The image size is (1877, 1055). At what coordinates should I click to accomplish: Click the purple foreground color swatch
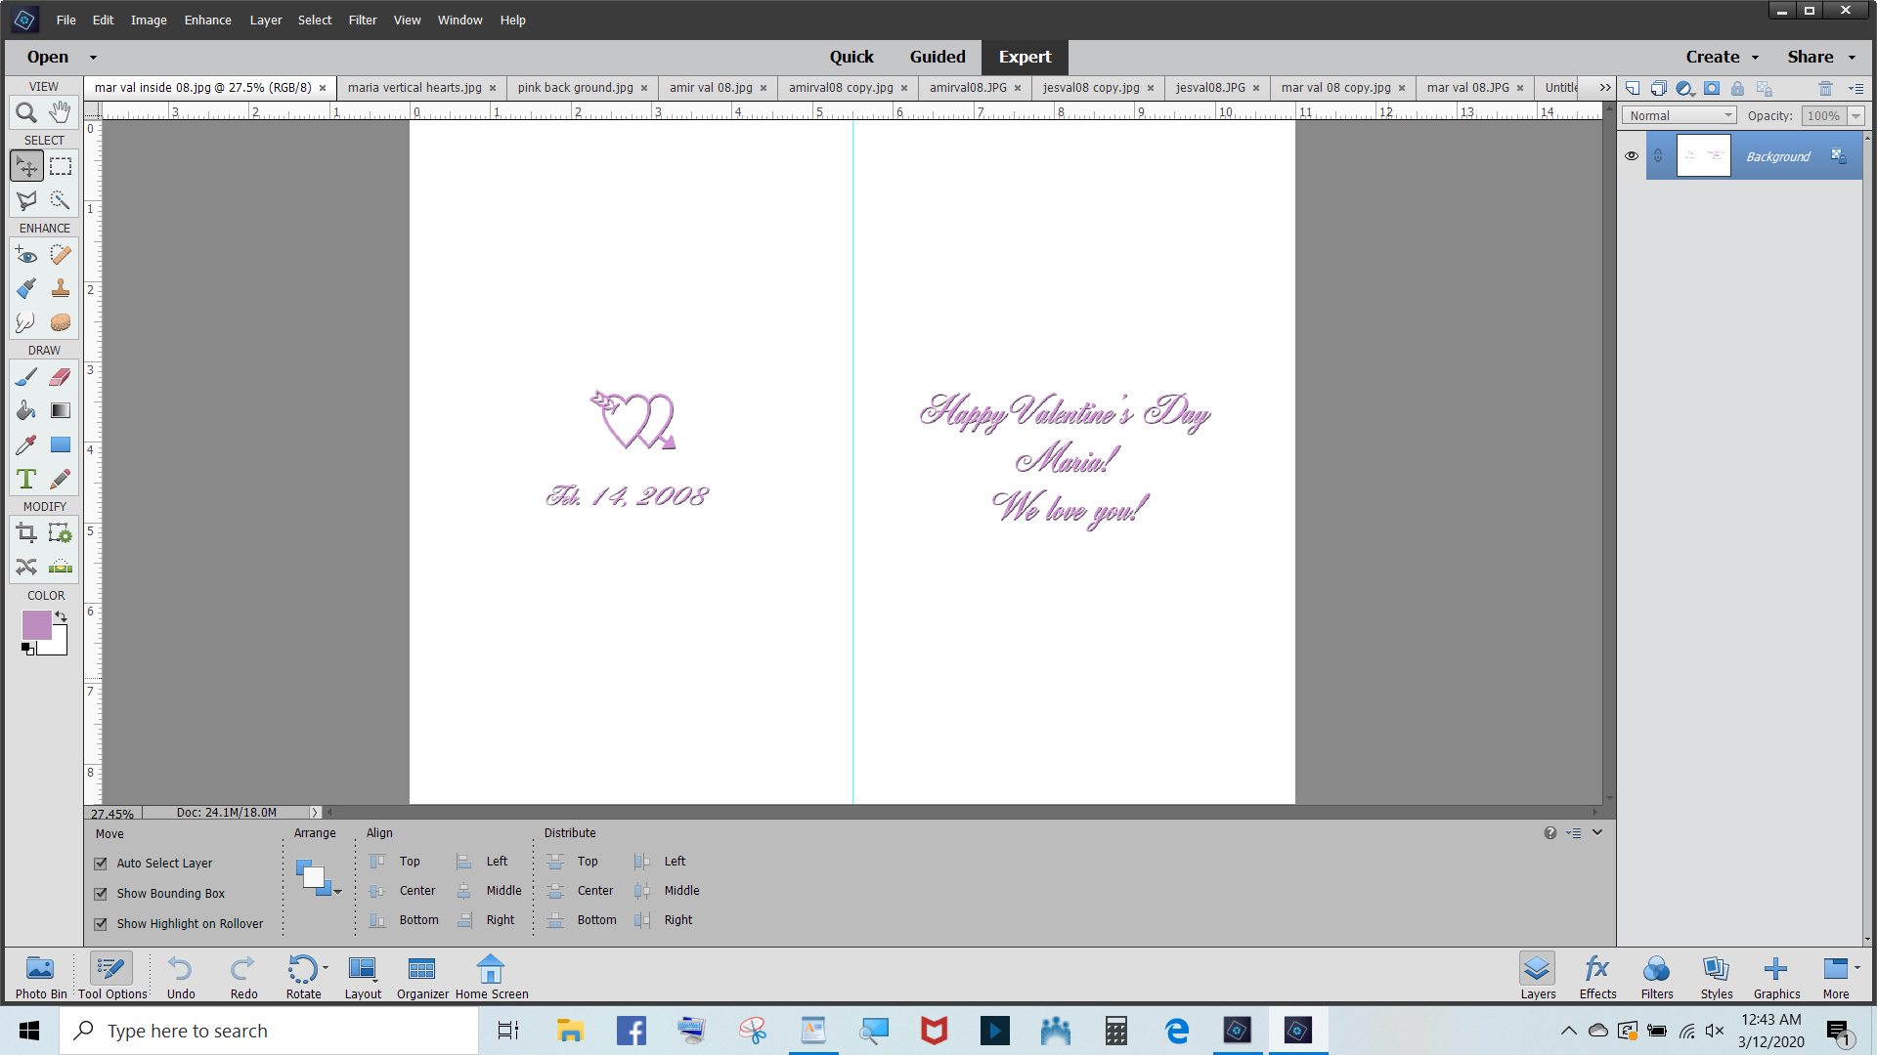click(36, 624)
